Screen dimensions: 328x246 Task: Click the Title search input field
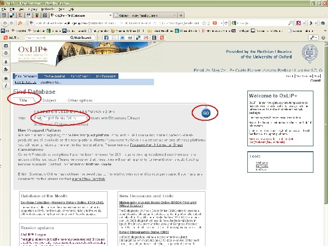click(60, 118)
